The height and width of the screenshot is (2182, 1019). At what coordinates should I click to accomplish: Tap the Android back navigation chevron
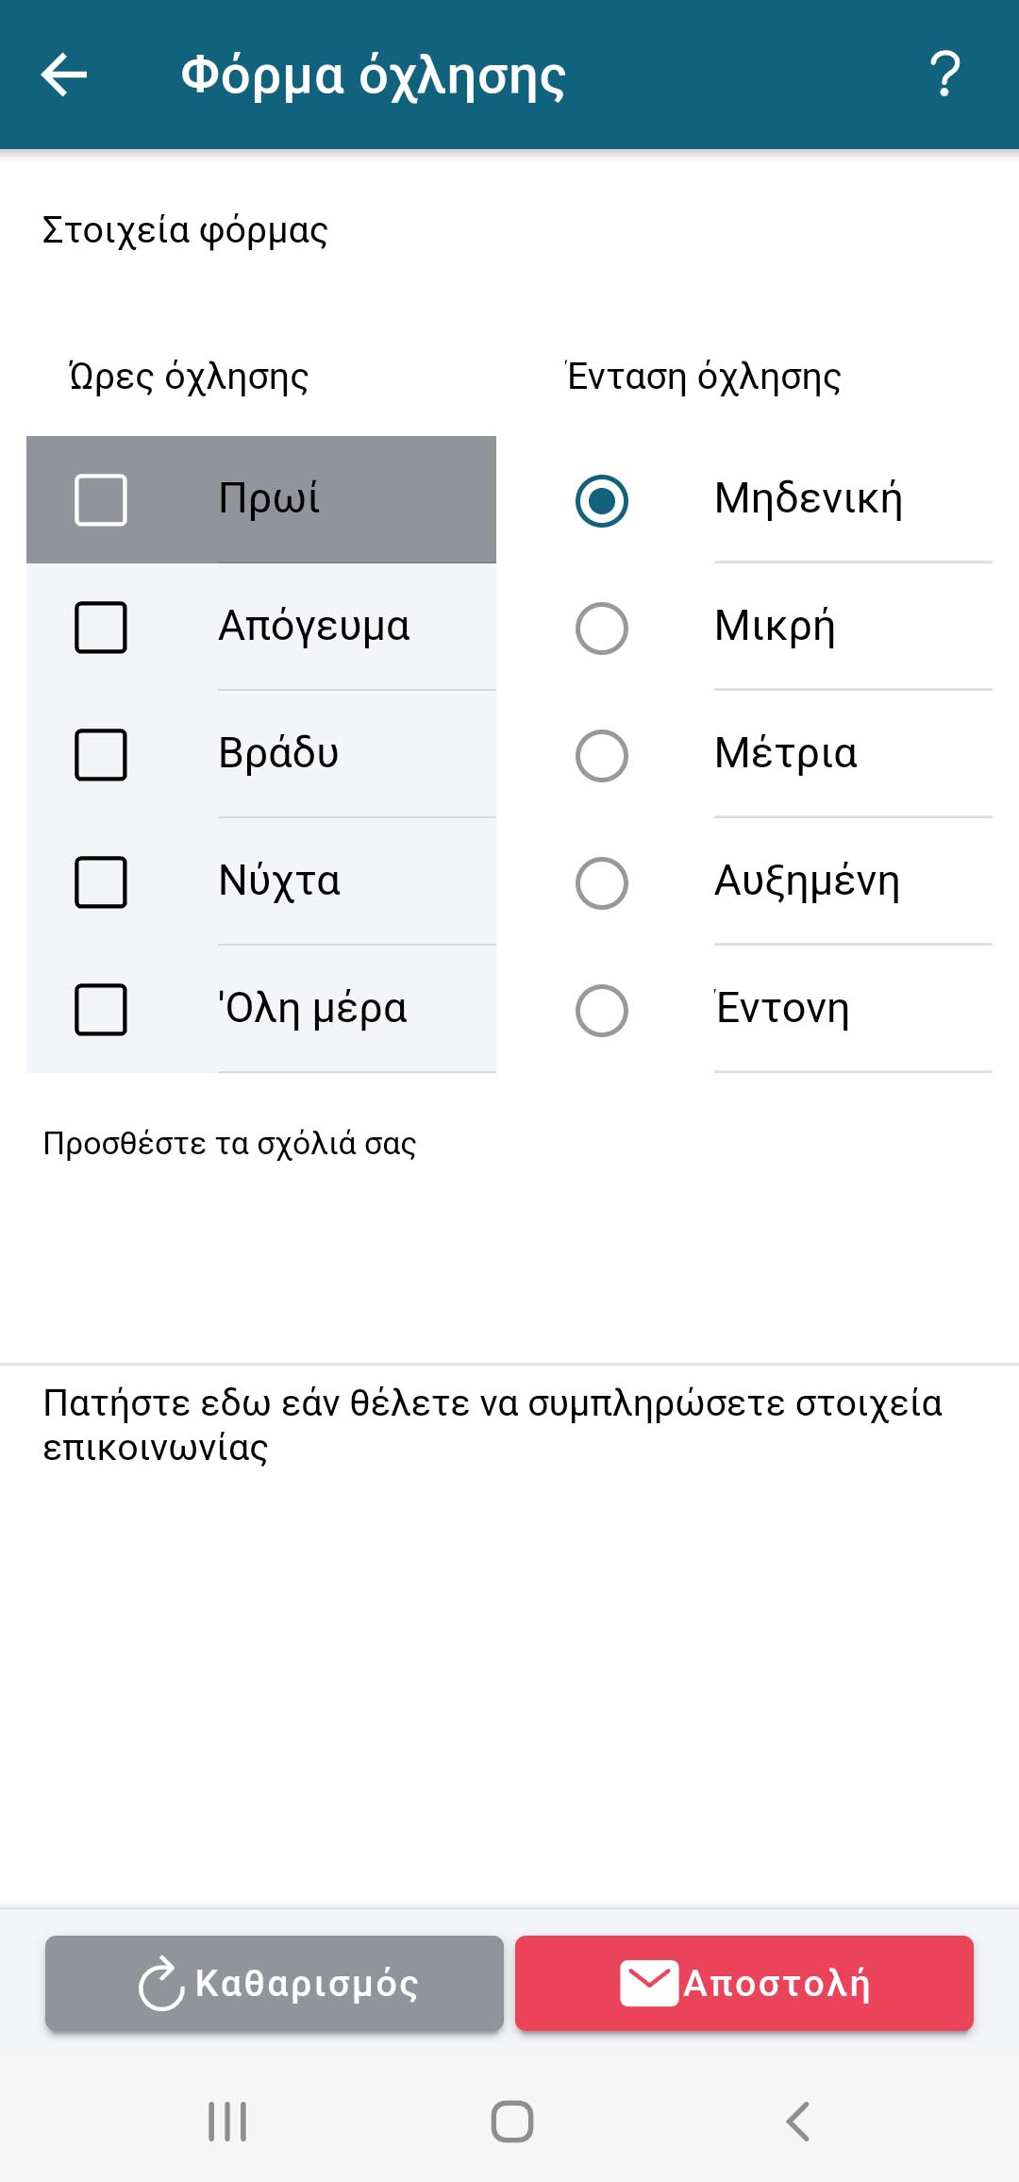[x=797, y=2122]
